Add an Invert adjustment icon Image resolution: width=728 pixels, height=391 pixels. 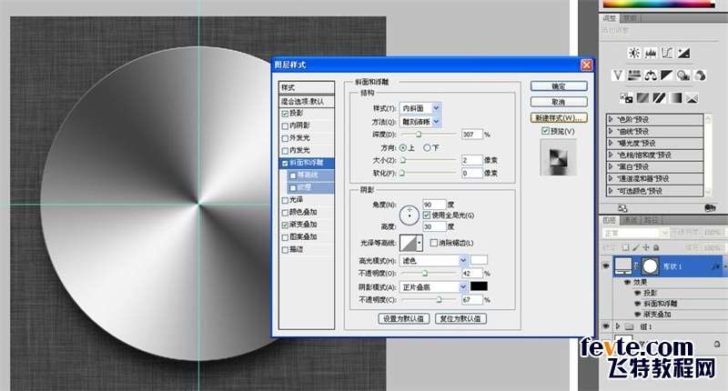(x=626, y=98)
